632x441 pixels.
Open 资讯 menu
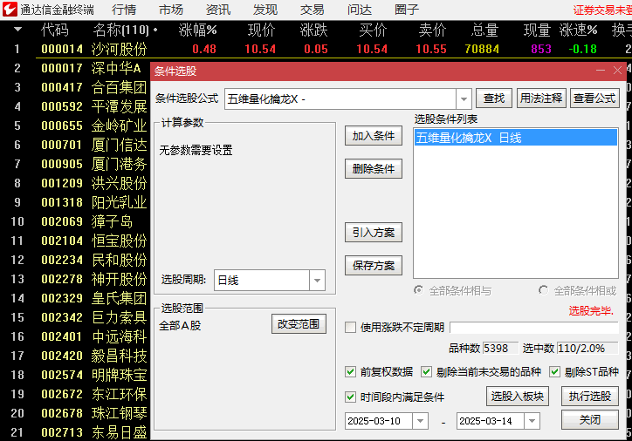tap(218, 10)
